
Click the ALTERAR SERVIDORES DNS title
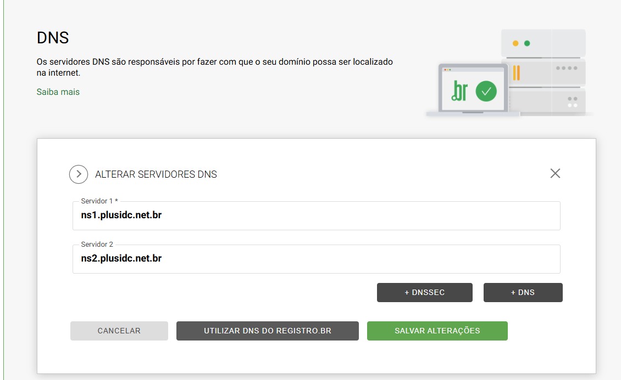156,174
